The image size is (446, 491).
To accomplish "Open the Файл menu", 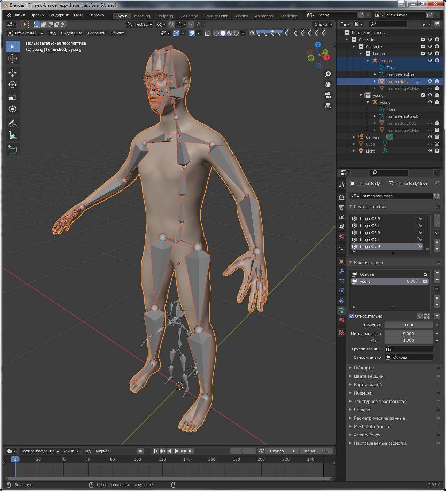I will [x=20, y=15].
